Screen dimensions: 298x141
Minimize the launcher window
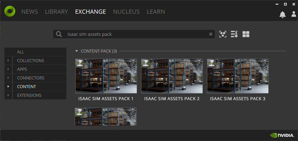point(277,4)
